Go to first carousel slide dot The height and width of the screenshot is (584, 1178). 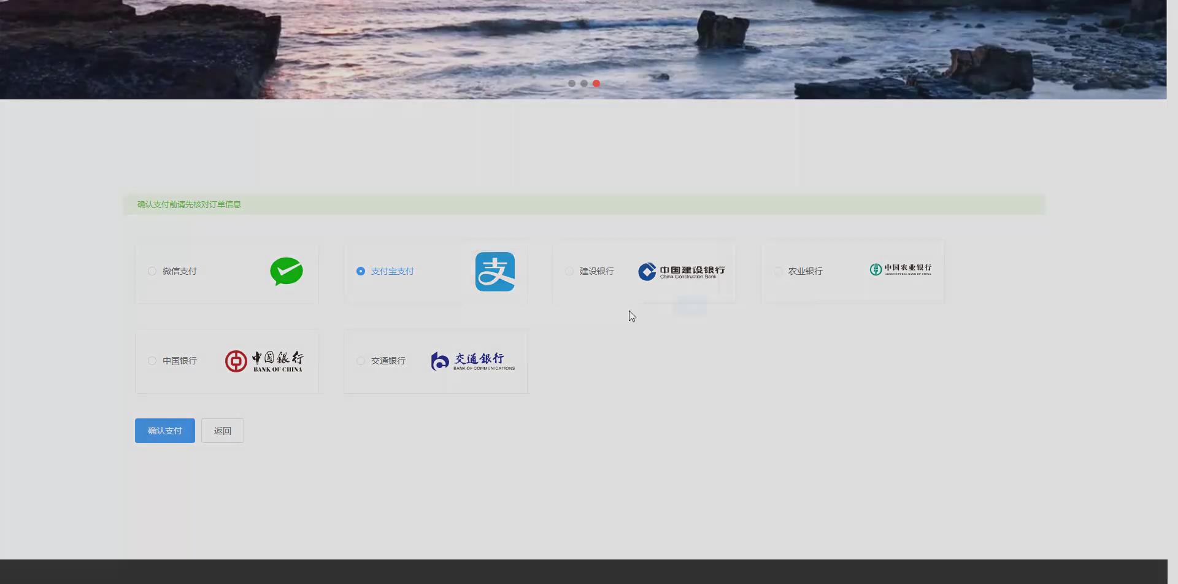(572, 83)
